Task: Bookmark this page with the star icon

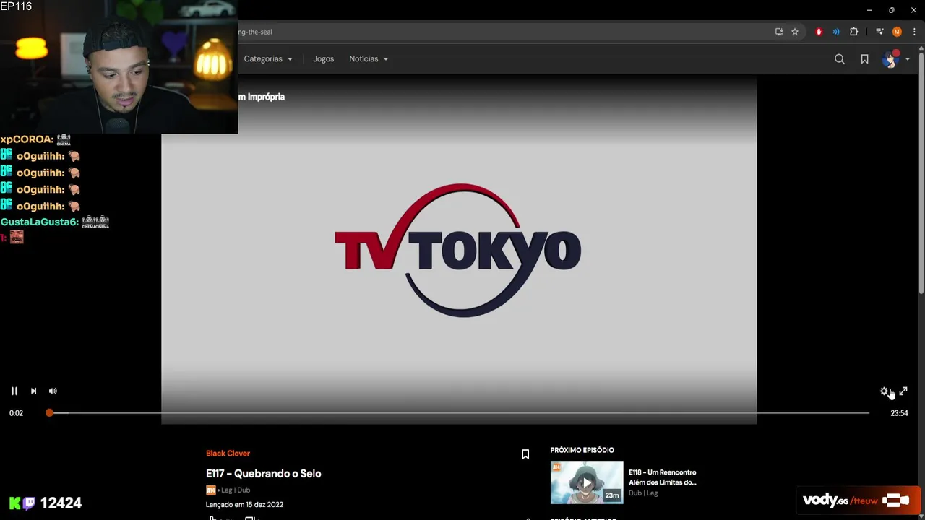Action: (x=795, y=32)
